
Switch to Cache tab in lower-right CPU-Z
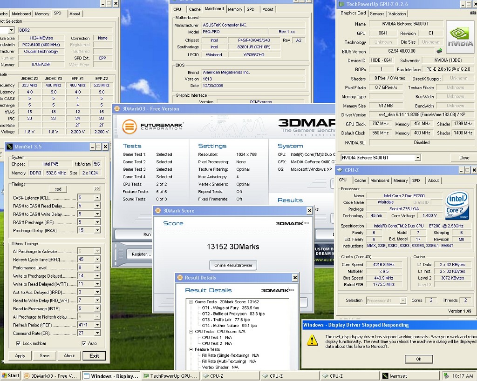pyautogui.click(x=360, y=180)
